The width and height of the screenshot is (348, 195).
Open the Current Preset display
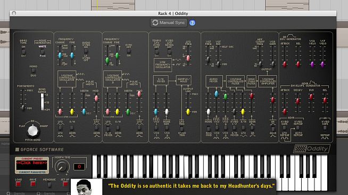[32, 166]
